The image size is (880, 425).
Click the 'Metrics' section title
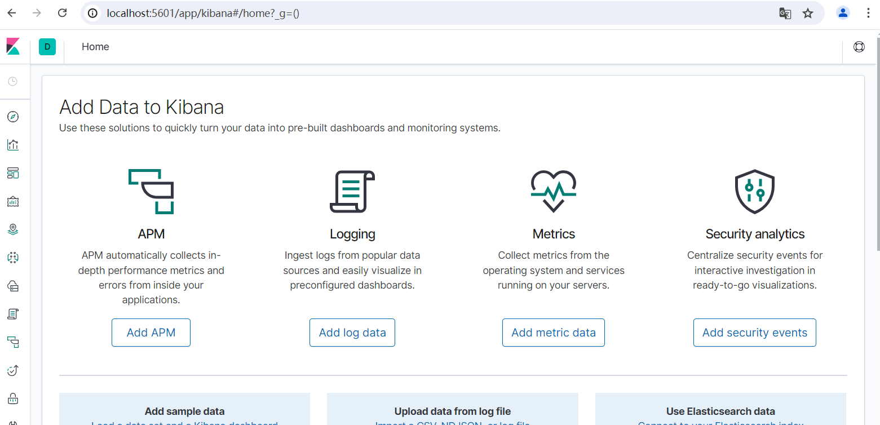click(554, 234)
